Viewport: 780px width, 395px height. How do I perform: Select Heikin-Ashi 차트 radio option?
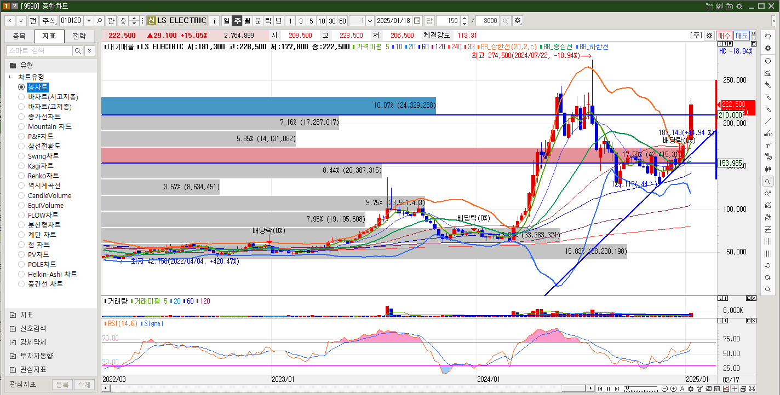[21, 274]
